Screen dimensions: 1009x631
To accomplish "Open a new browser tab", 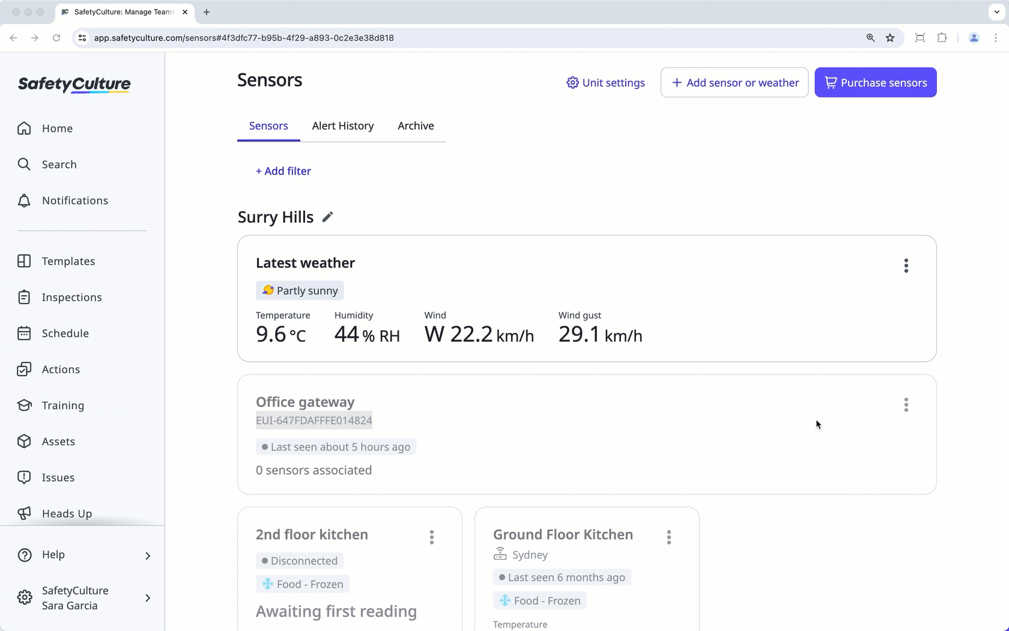I will [x=207, y=12].
